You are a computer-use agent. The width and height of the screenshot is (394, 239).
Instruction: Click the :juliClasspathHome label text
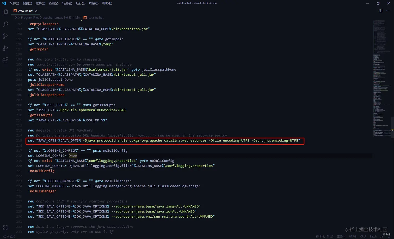(46, 85)
